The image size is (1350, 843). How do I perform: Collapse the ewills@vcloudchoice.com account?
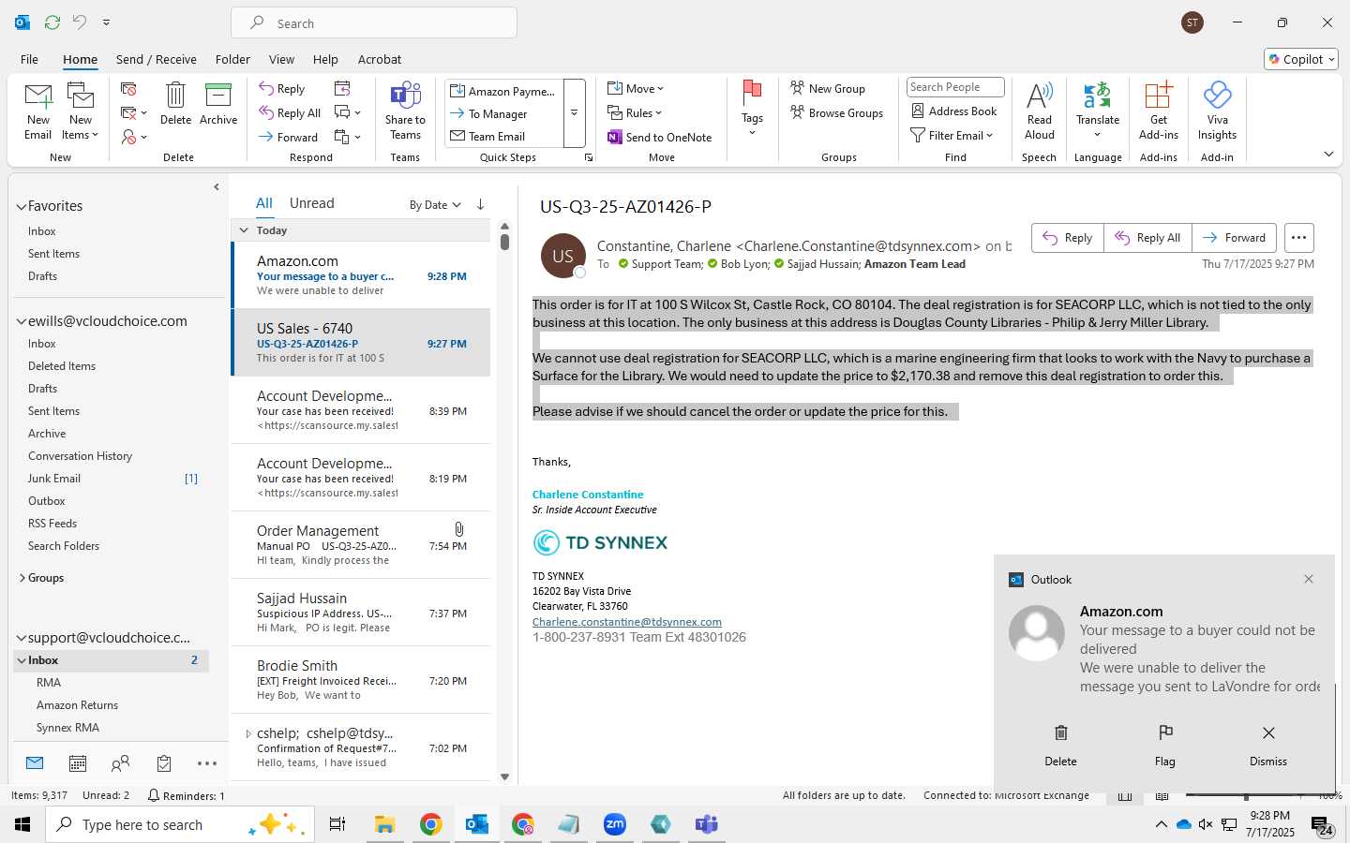21,321
